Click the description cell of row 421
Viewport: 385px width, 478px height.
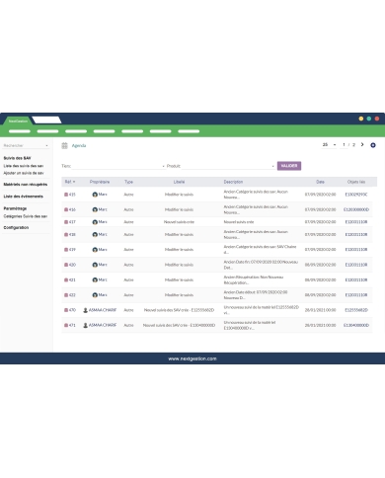(254, 279)
